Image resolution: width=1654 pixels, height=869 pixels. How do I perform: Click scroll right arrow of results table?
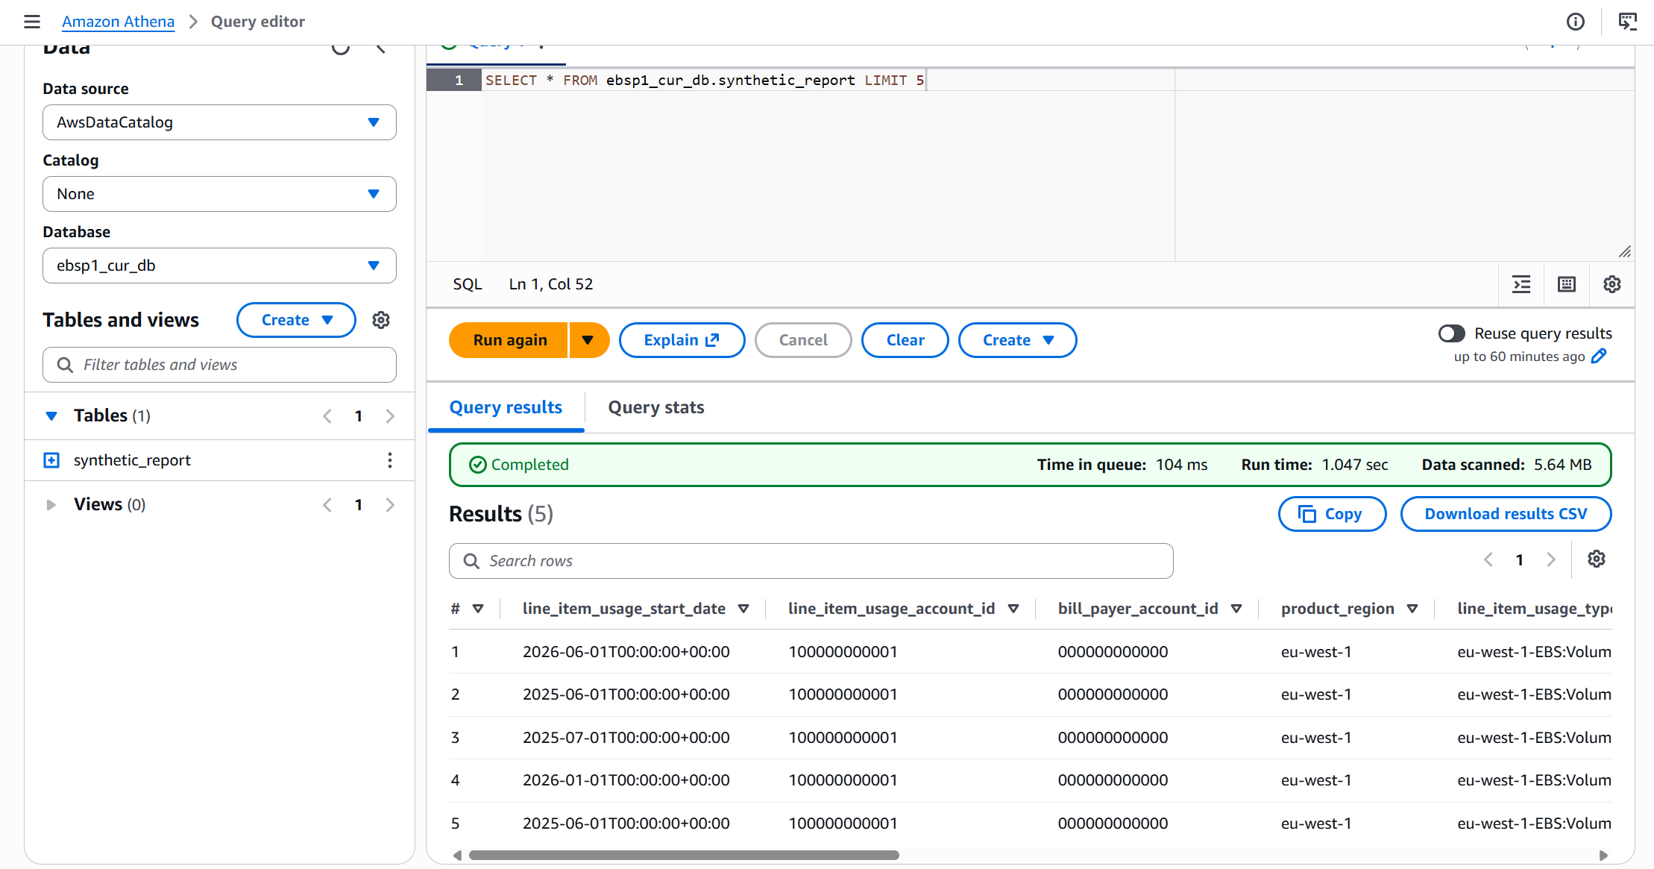click(1603, 855)
